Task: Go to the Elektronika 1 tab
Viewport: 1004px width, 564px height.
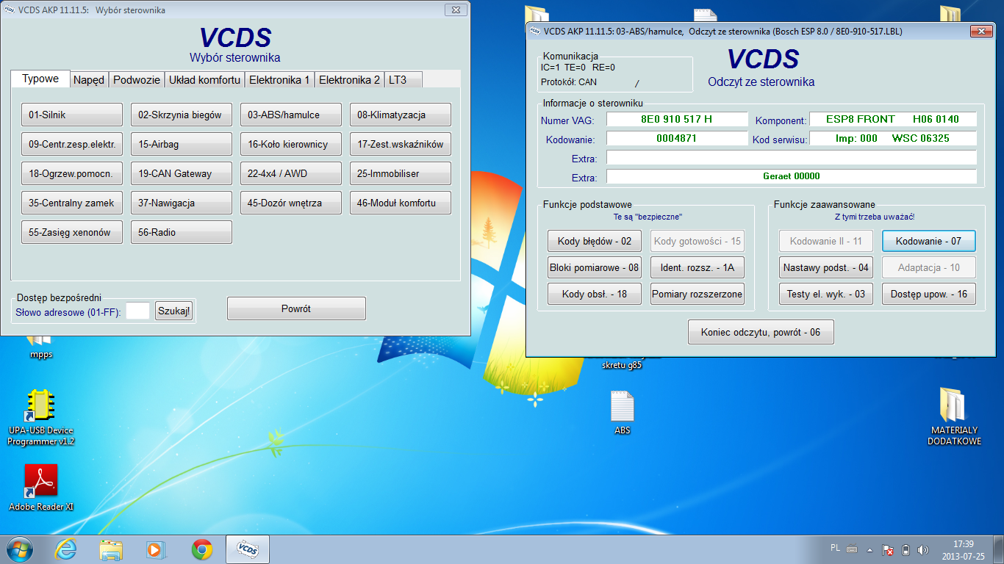Action: [279, 80]
